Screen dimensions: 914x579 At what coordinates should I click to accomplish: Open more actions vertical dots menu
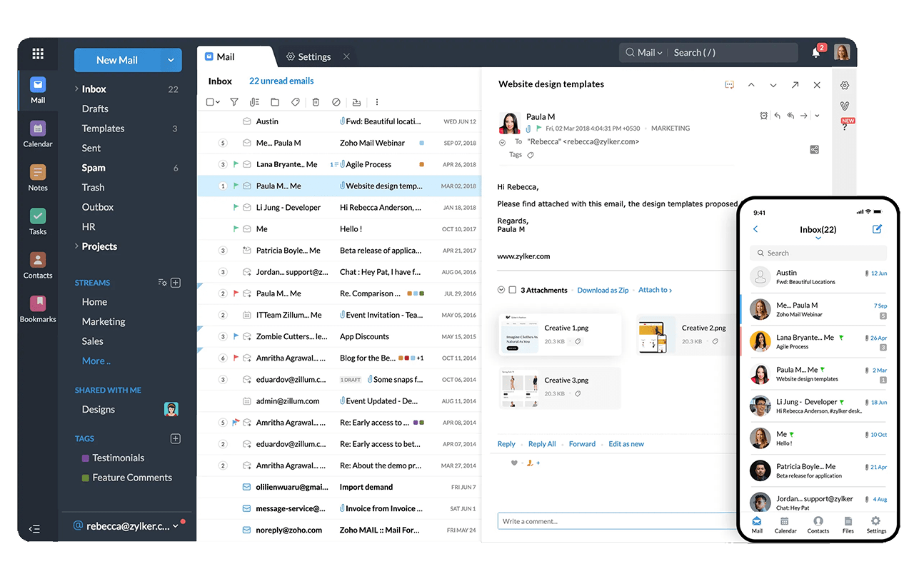pos(377,102)
